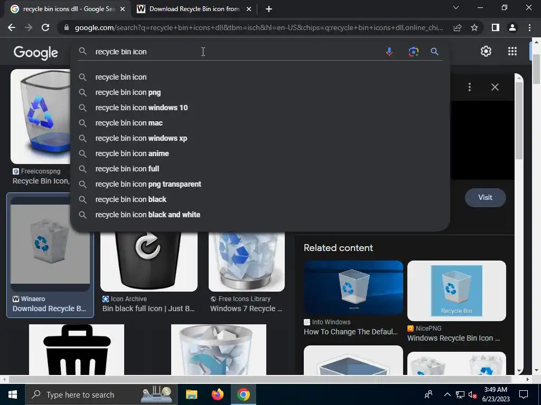Click the Google logo

click(36, 53)
